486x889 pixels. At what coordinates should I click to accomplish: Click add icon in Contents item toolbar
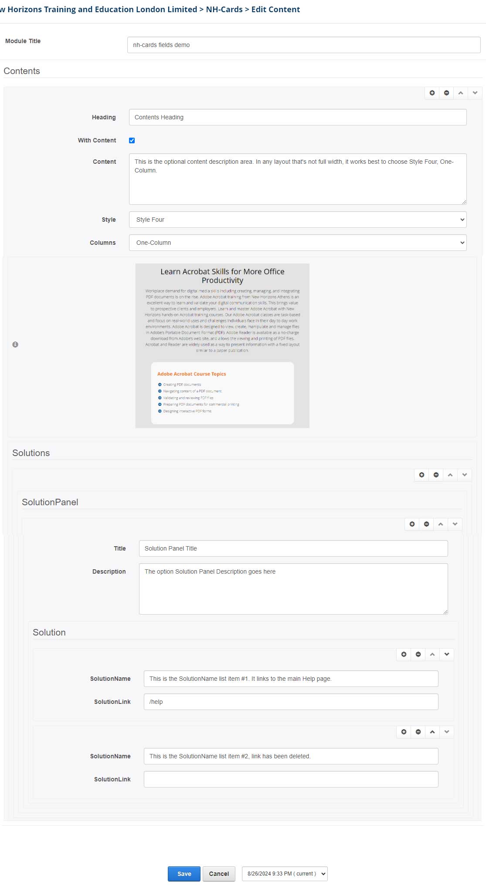[x=432, y=93]
